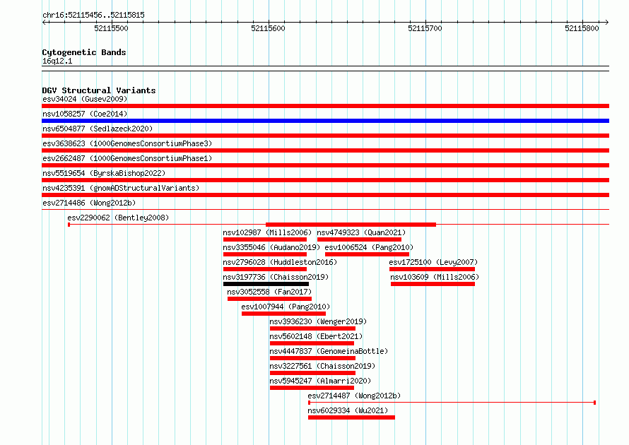This screenshot has width=629, height=445.
Task: Click nsv3052558 (Fan2017) label
Action: (269, 292)
